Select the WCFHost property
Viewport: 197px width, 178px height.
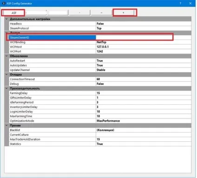[53, 47]
